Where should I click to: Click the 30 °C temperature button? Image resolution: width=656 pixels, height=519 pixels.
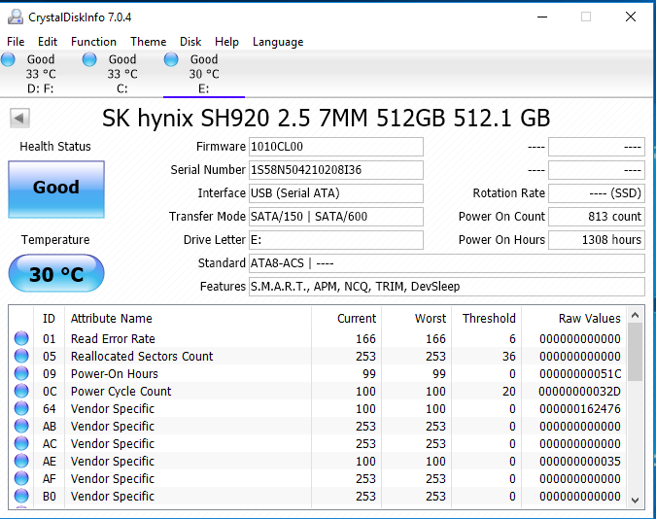tap(55, 274)
